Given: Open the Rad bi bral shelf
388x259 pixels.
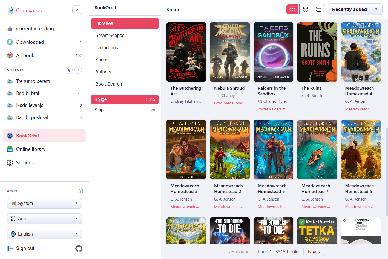Looking at the screenshot, I should click(x=44, y=93).
